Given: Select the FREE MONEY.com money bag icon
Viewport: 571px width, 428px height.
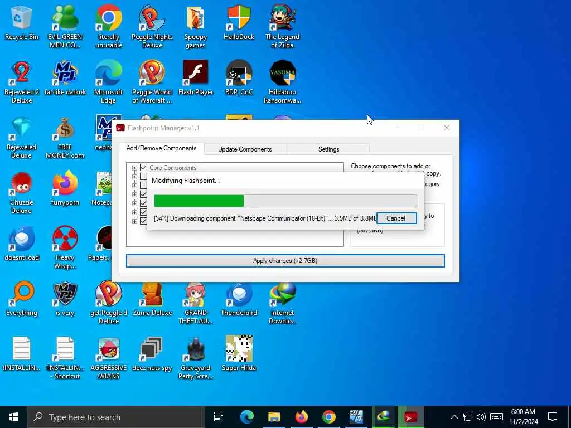Looking at the screenshot, I should pos(65,138).
